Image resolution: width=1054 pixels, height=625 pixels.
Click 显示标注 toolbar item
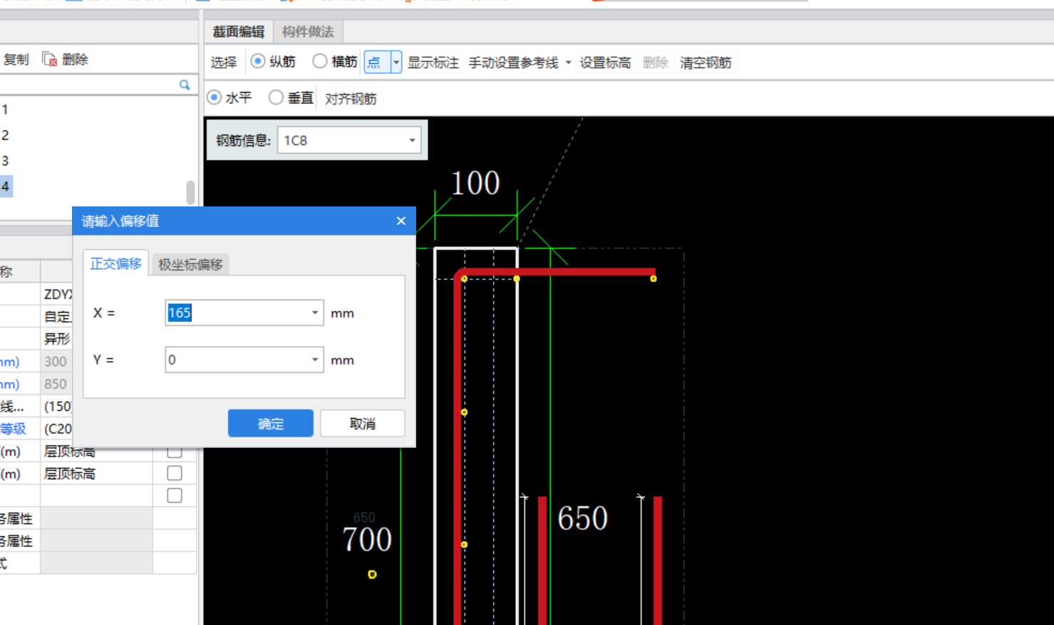click(x=433, y=63)
